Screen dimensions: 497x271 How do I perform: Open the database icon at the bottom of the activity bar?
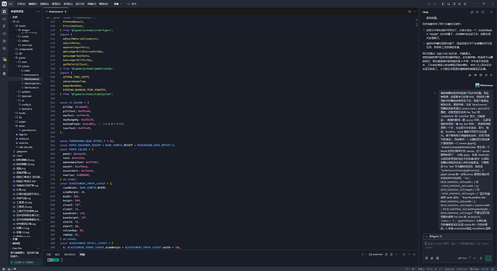point(4,73)
